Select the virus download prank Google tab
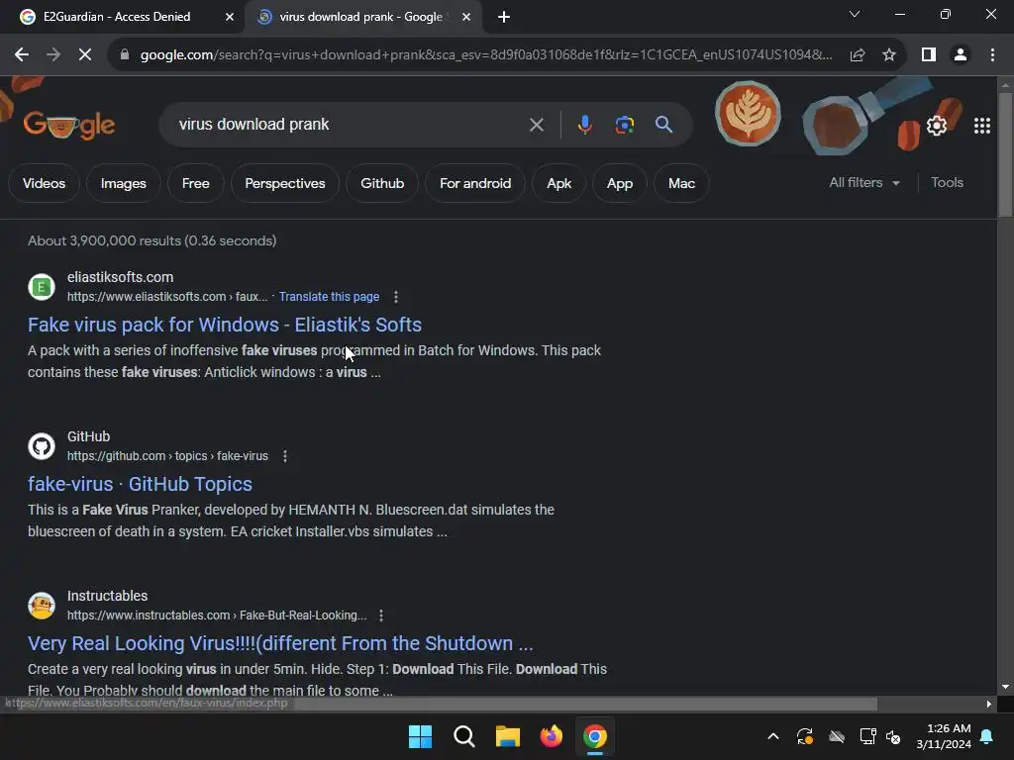Viewport: 1014px width, 760px height. [x=360, y=17]
